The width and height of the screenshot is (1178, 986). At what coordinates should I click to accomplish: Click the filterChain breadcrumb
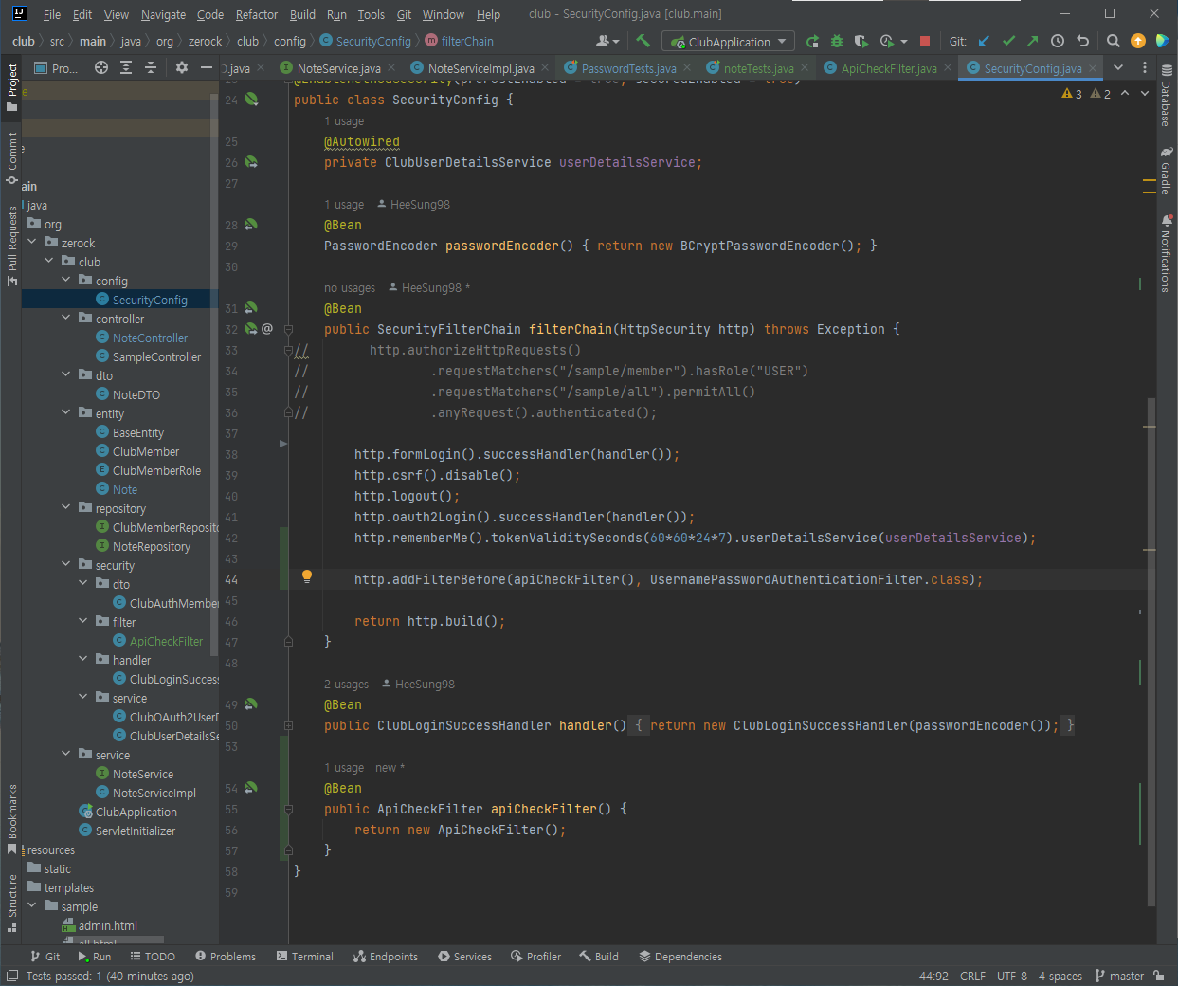pos(460,41)
